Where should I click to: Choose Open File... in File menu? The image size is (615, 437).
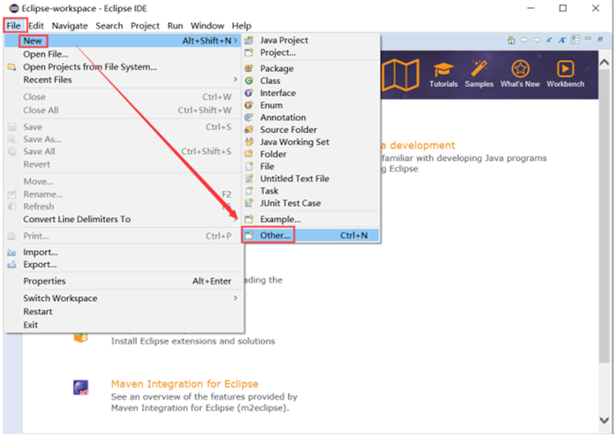click(x=124, y=54)
